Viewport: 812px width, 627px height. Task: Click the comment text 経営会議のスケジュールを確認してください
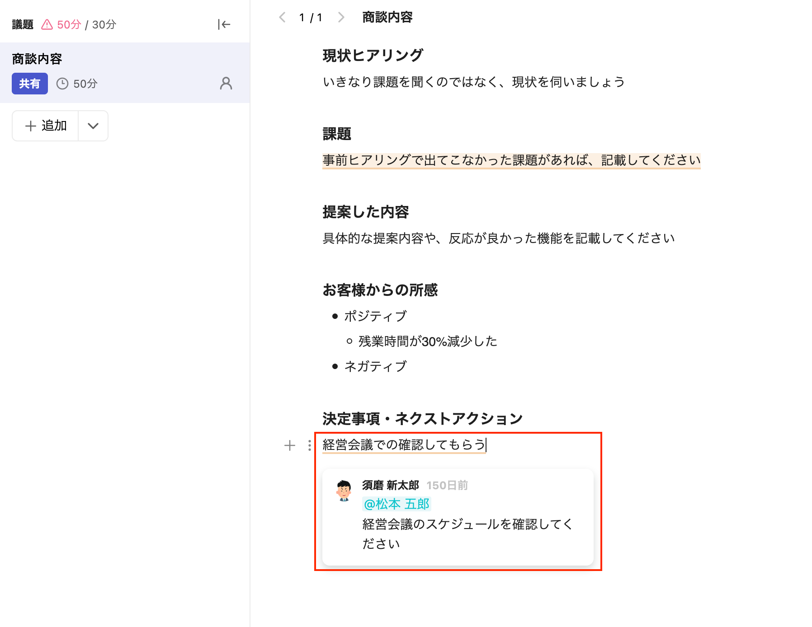(x=468, y=534)
